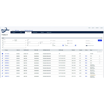104x104 pixels.
Task: Check the Select All checkbox
Action: pyautogui.click(x=98, y=52)
